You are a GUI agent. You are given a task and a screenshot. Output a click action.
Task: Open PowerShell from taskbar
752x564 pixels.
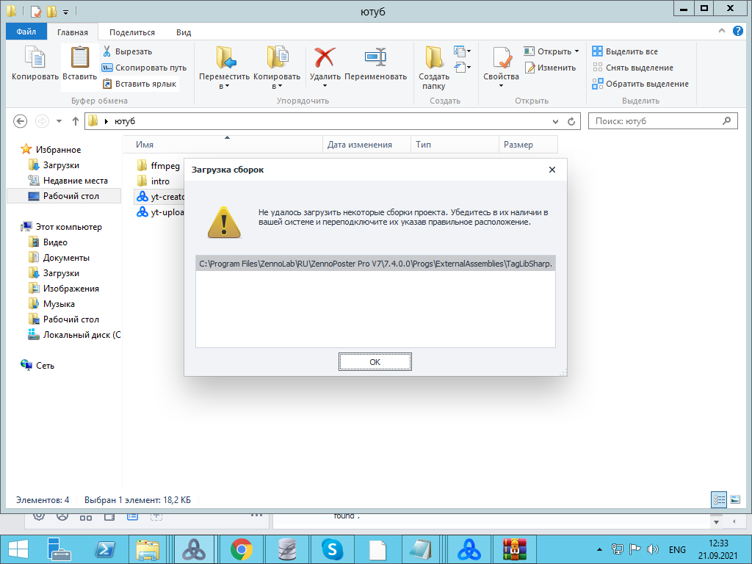tap(105, 549)
